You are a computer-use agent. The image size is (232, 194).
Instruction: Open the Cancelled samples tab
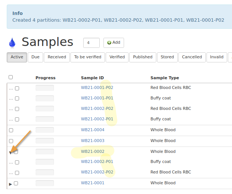point(192,57)
